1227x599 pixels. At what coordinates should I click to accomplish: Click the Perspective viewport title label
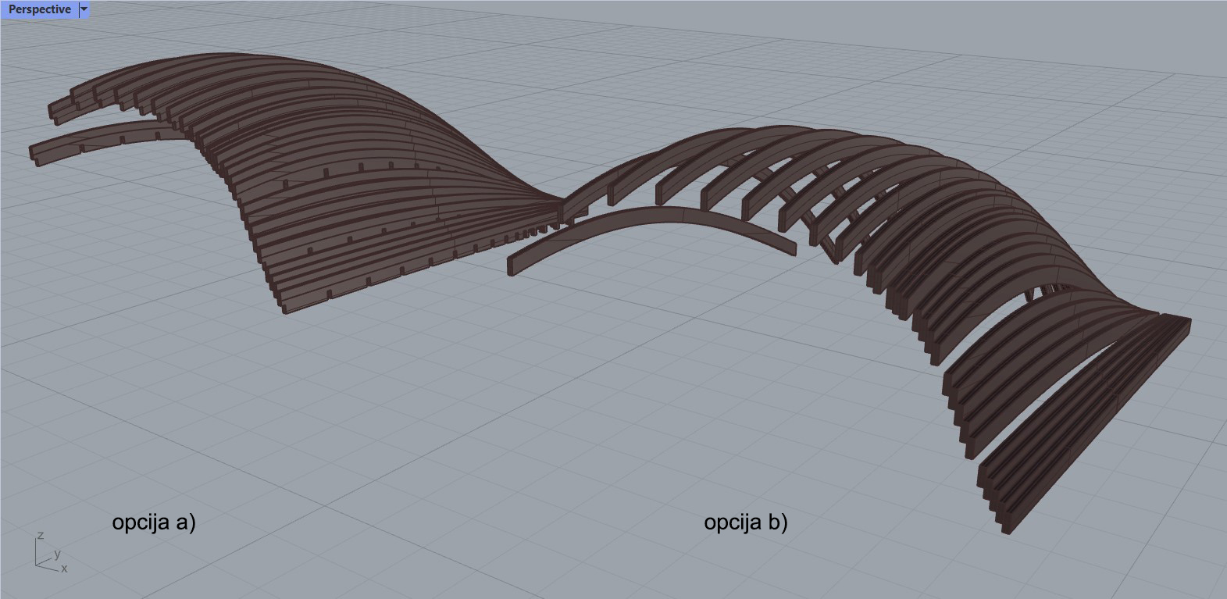tap(39, 9)
